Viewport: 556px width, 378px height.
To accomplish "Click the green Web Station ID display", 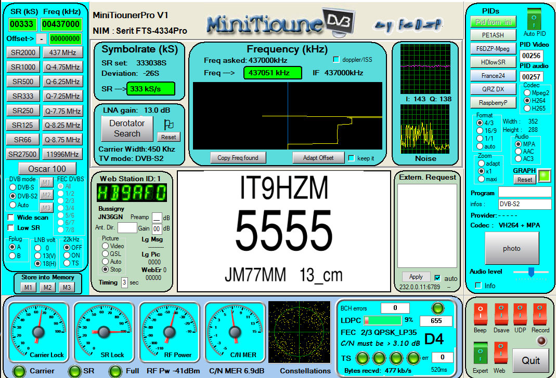I will [x=132, y=193].
